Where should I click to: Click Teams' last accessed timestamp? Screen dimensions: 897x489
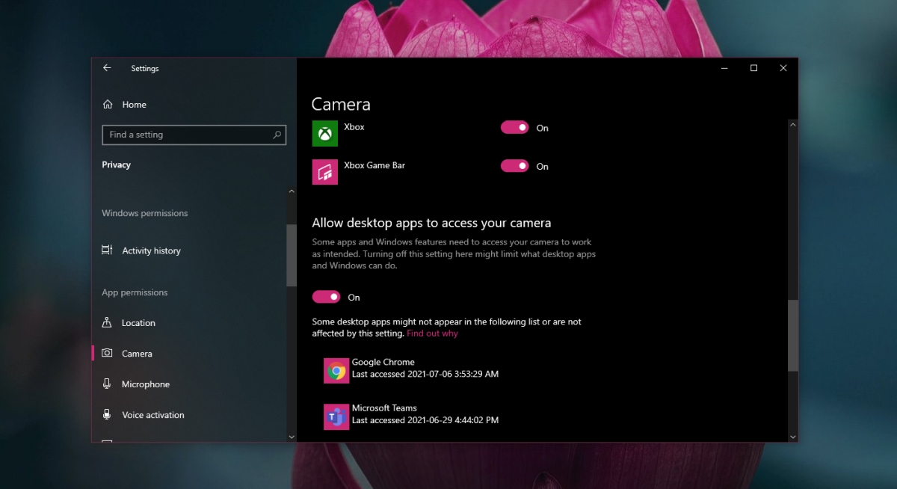click(425, 420)
